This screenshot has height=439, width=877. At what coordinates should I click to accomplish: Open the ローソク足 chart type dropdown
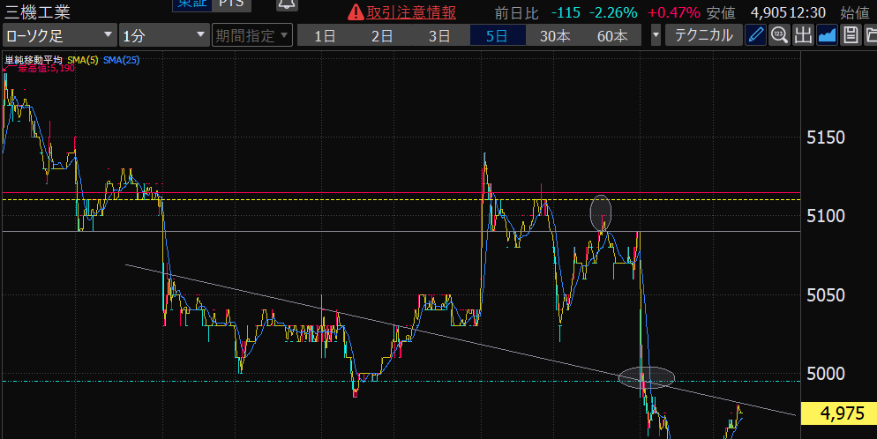click(59, 36)
